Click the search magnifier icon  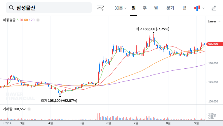click(x=11, y=8)
